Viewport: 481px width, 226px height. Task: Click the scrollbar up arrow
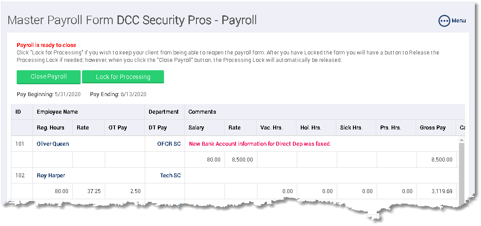(x=462, y=140)
